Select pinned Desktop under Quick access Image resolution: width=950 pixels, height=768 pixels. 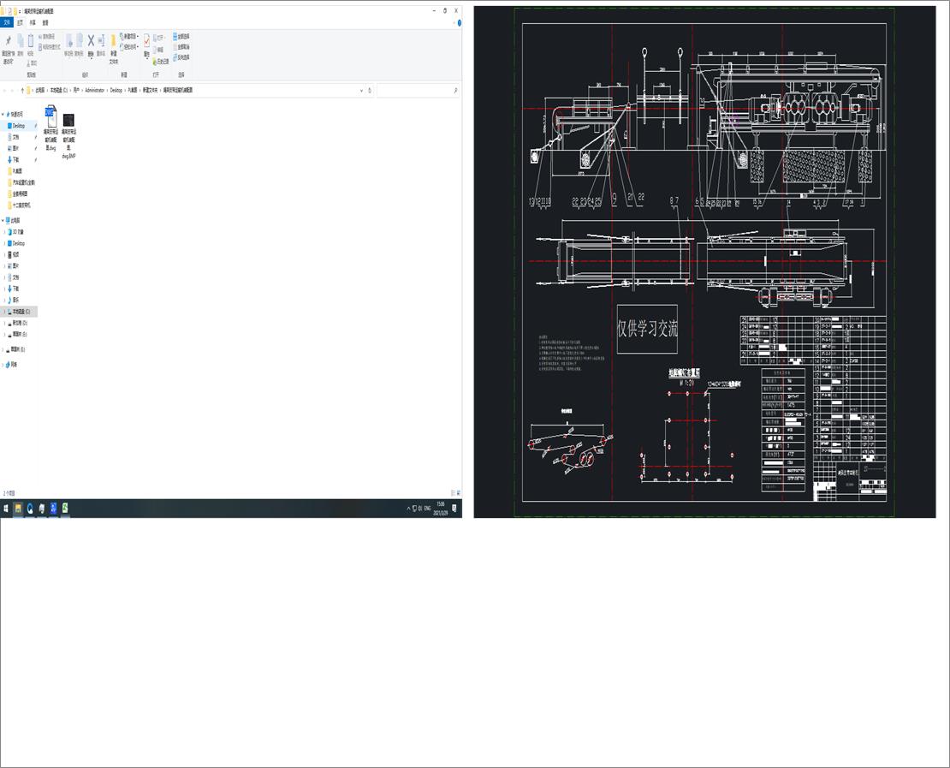[x=18, y=126]
